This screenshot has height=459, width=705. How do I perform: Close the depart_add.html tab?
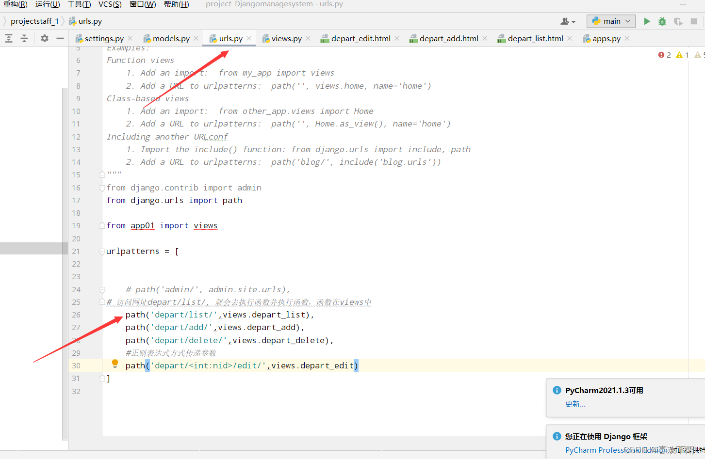point(485,38)
